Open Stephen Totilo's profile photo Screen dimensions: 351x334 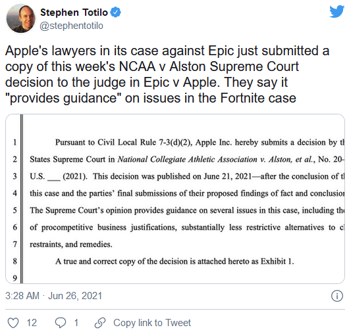click(21, 18)
